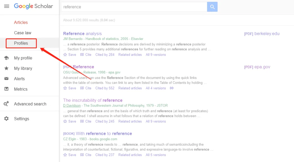Click the gear Settings icon
294x162 pixels.
[6, 119]
